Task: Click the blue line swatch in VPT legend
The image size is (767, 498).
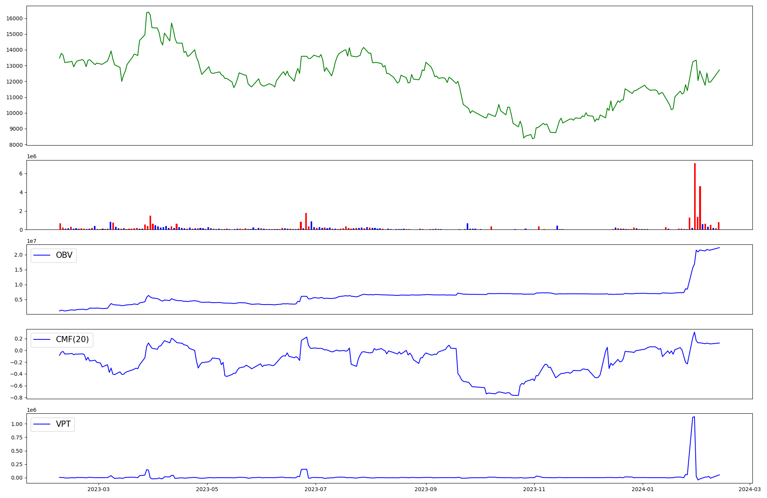Action: (42, 424)
